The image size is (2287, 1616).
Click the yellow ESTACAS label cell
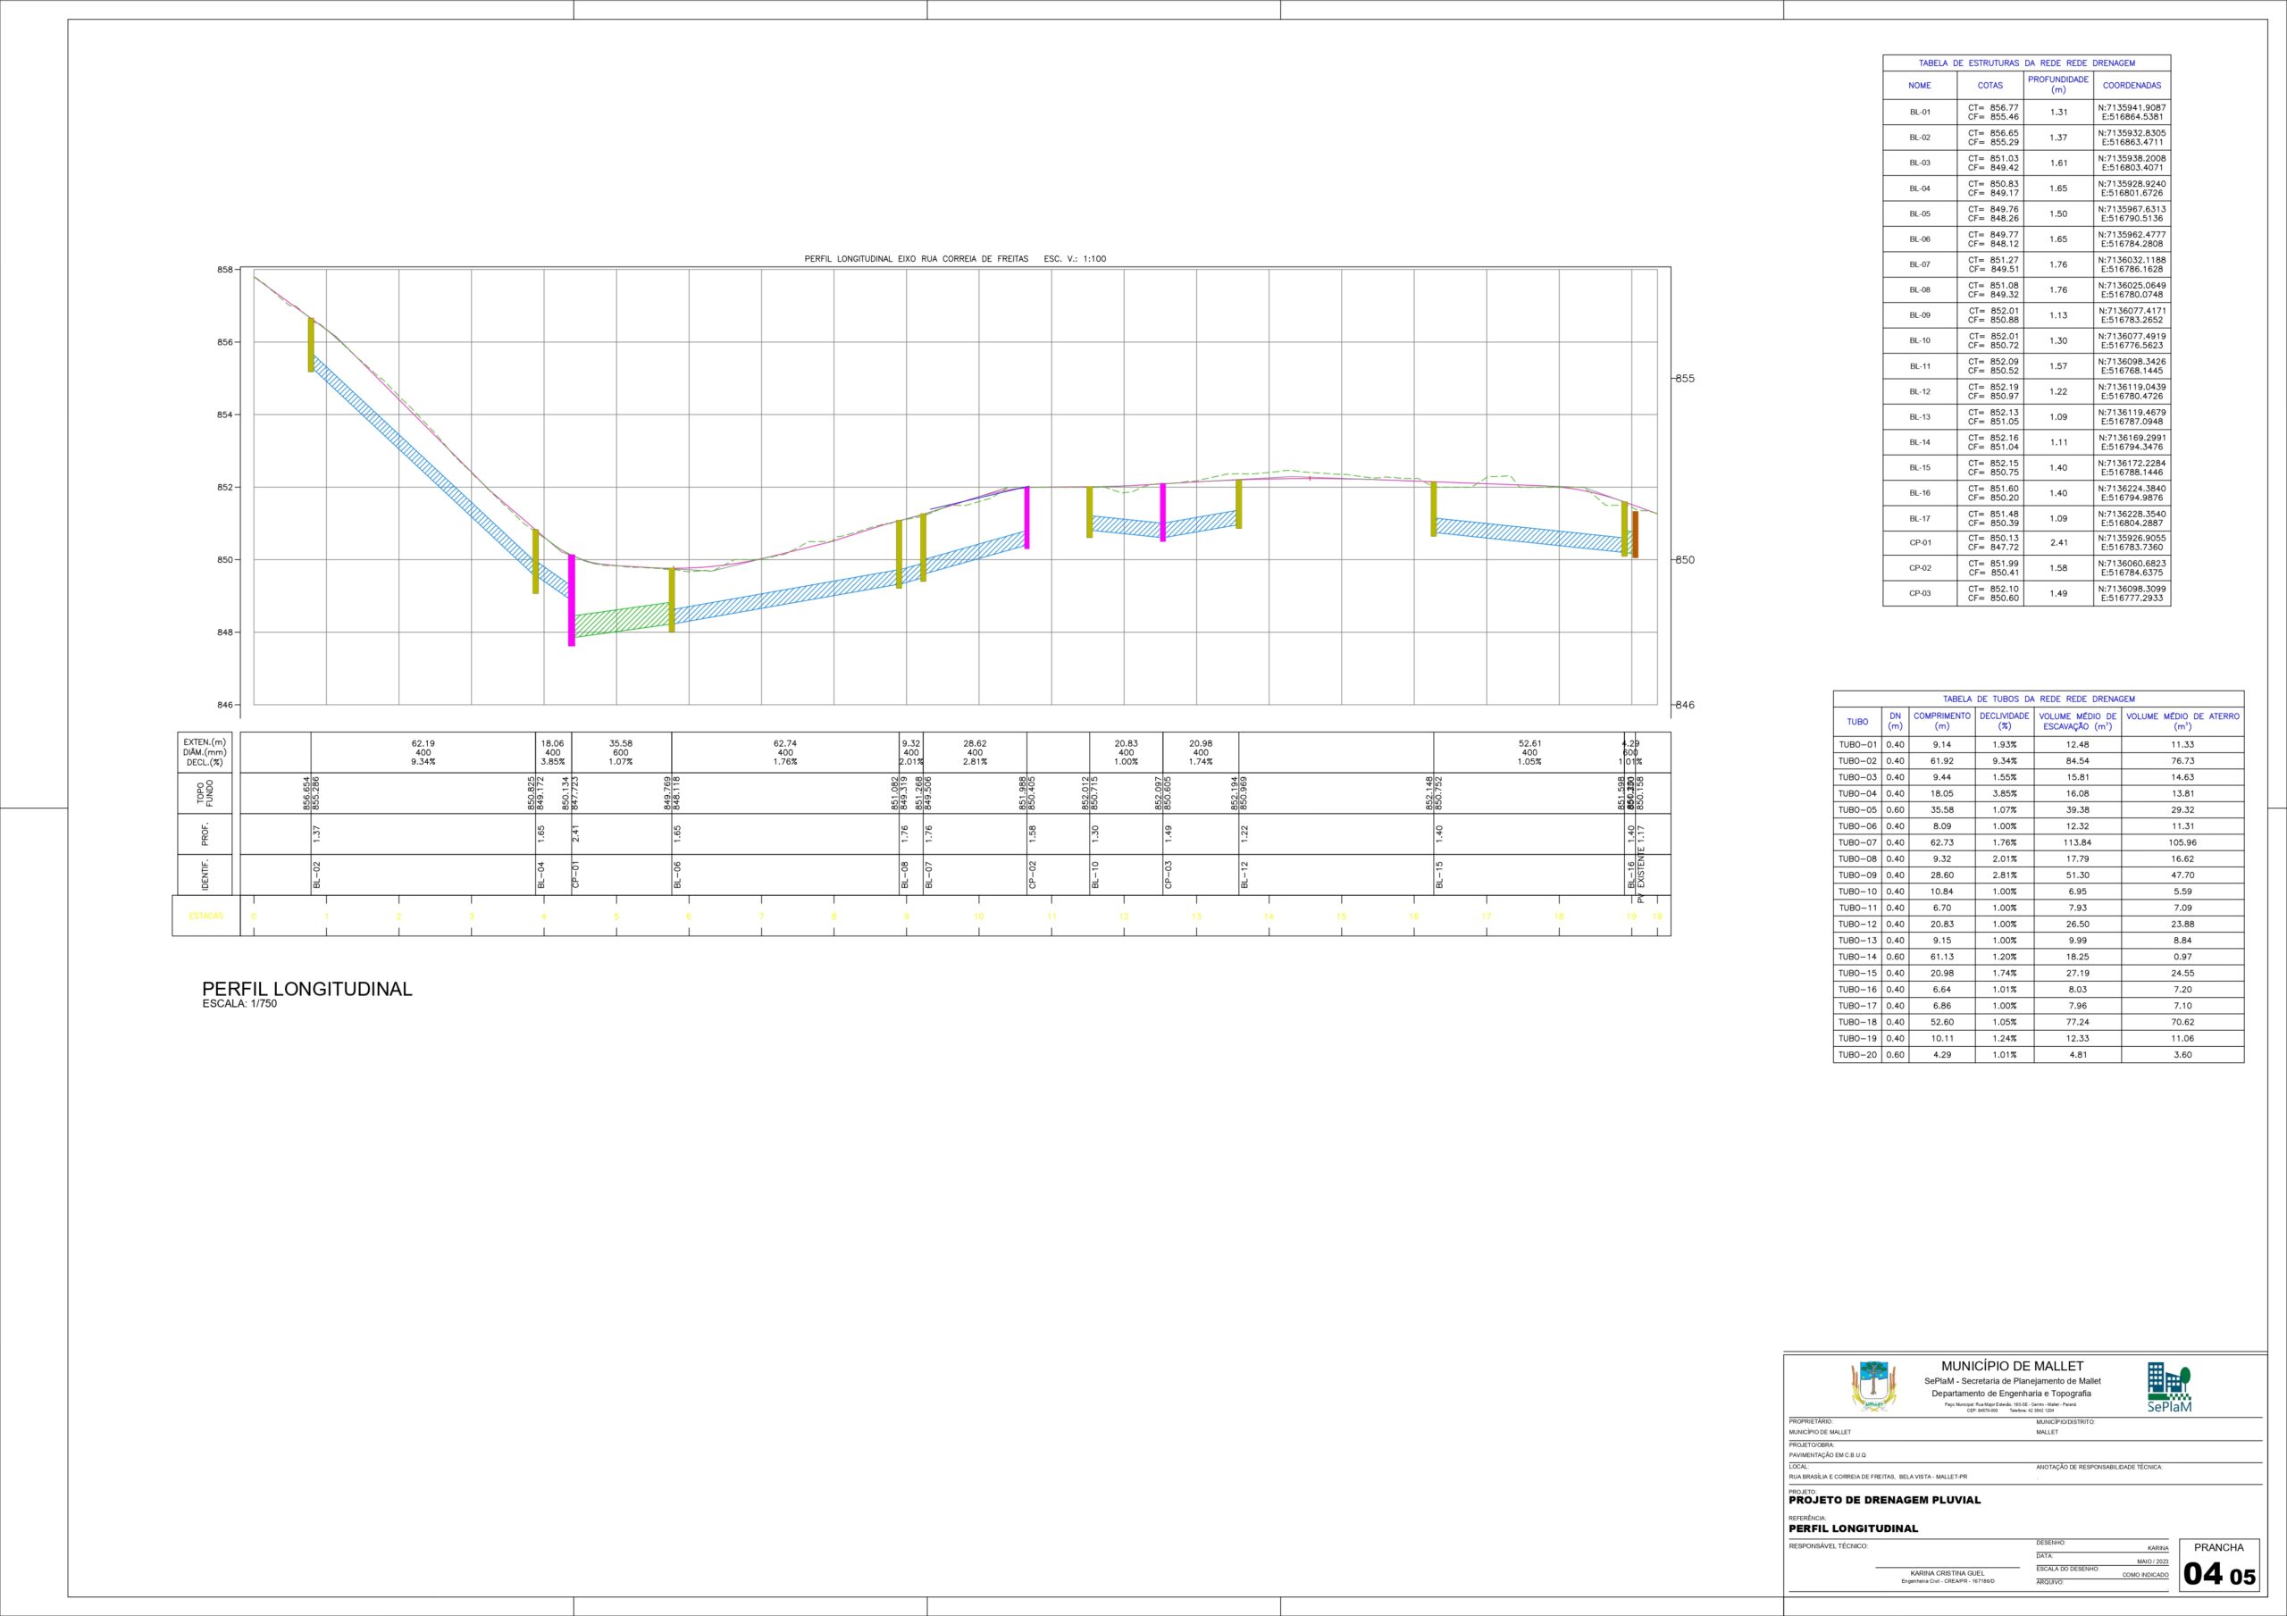tap(206, 916)
